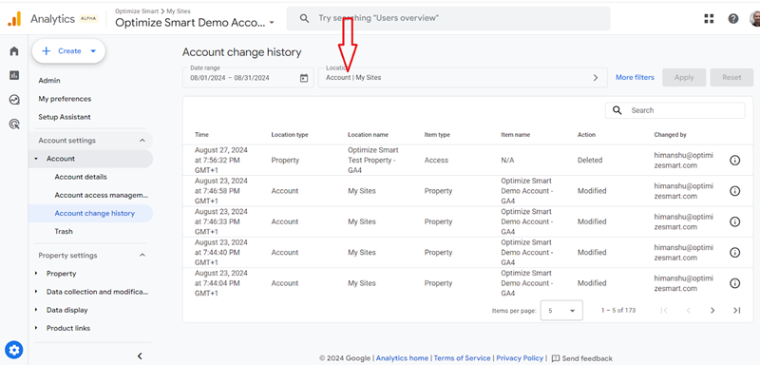This screenshot has height=365, width=760.
Task: Open the Create button dropdown
Action: (x=93, y=51)
